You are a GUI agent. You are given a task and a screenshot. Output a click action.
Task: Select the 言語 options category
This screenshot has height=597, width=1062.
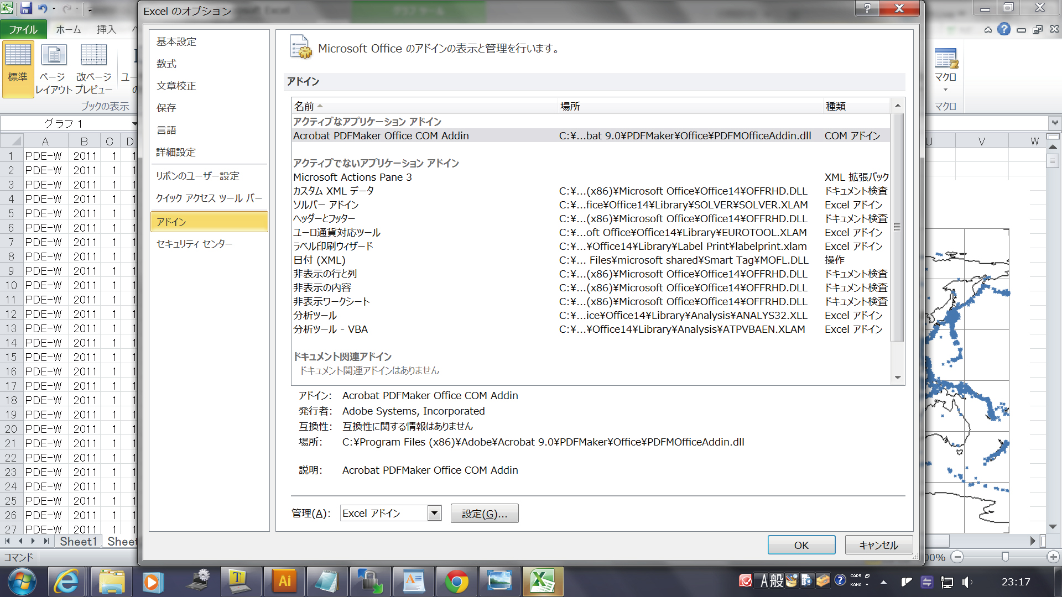pyautogui.click(x=166, y=130)
